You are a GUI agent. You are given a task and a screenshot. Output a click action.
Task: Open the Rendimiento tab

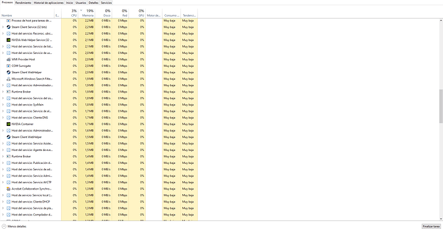click(x=23, y=3)
